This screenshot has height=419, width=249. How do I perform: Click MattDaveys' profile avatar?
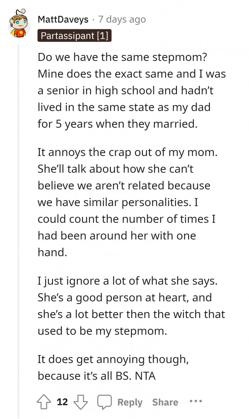[x=18, y=26]
